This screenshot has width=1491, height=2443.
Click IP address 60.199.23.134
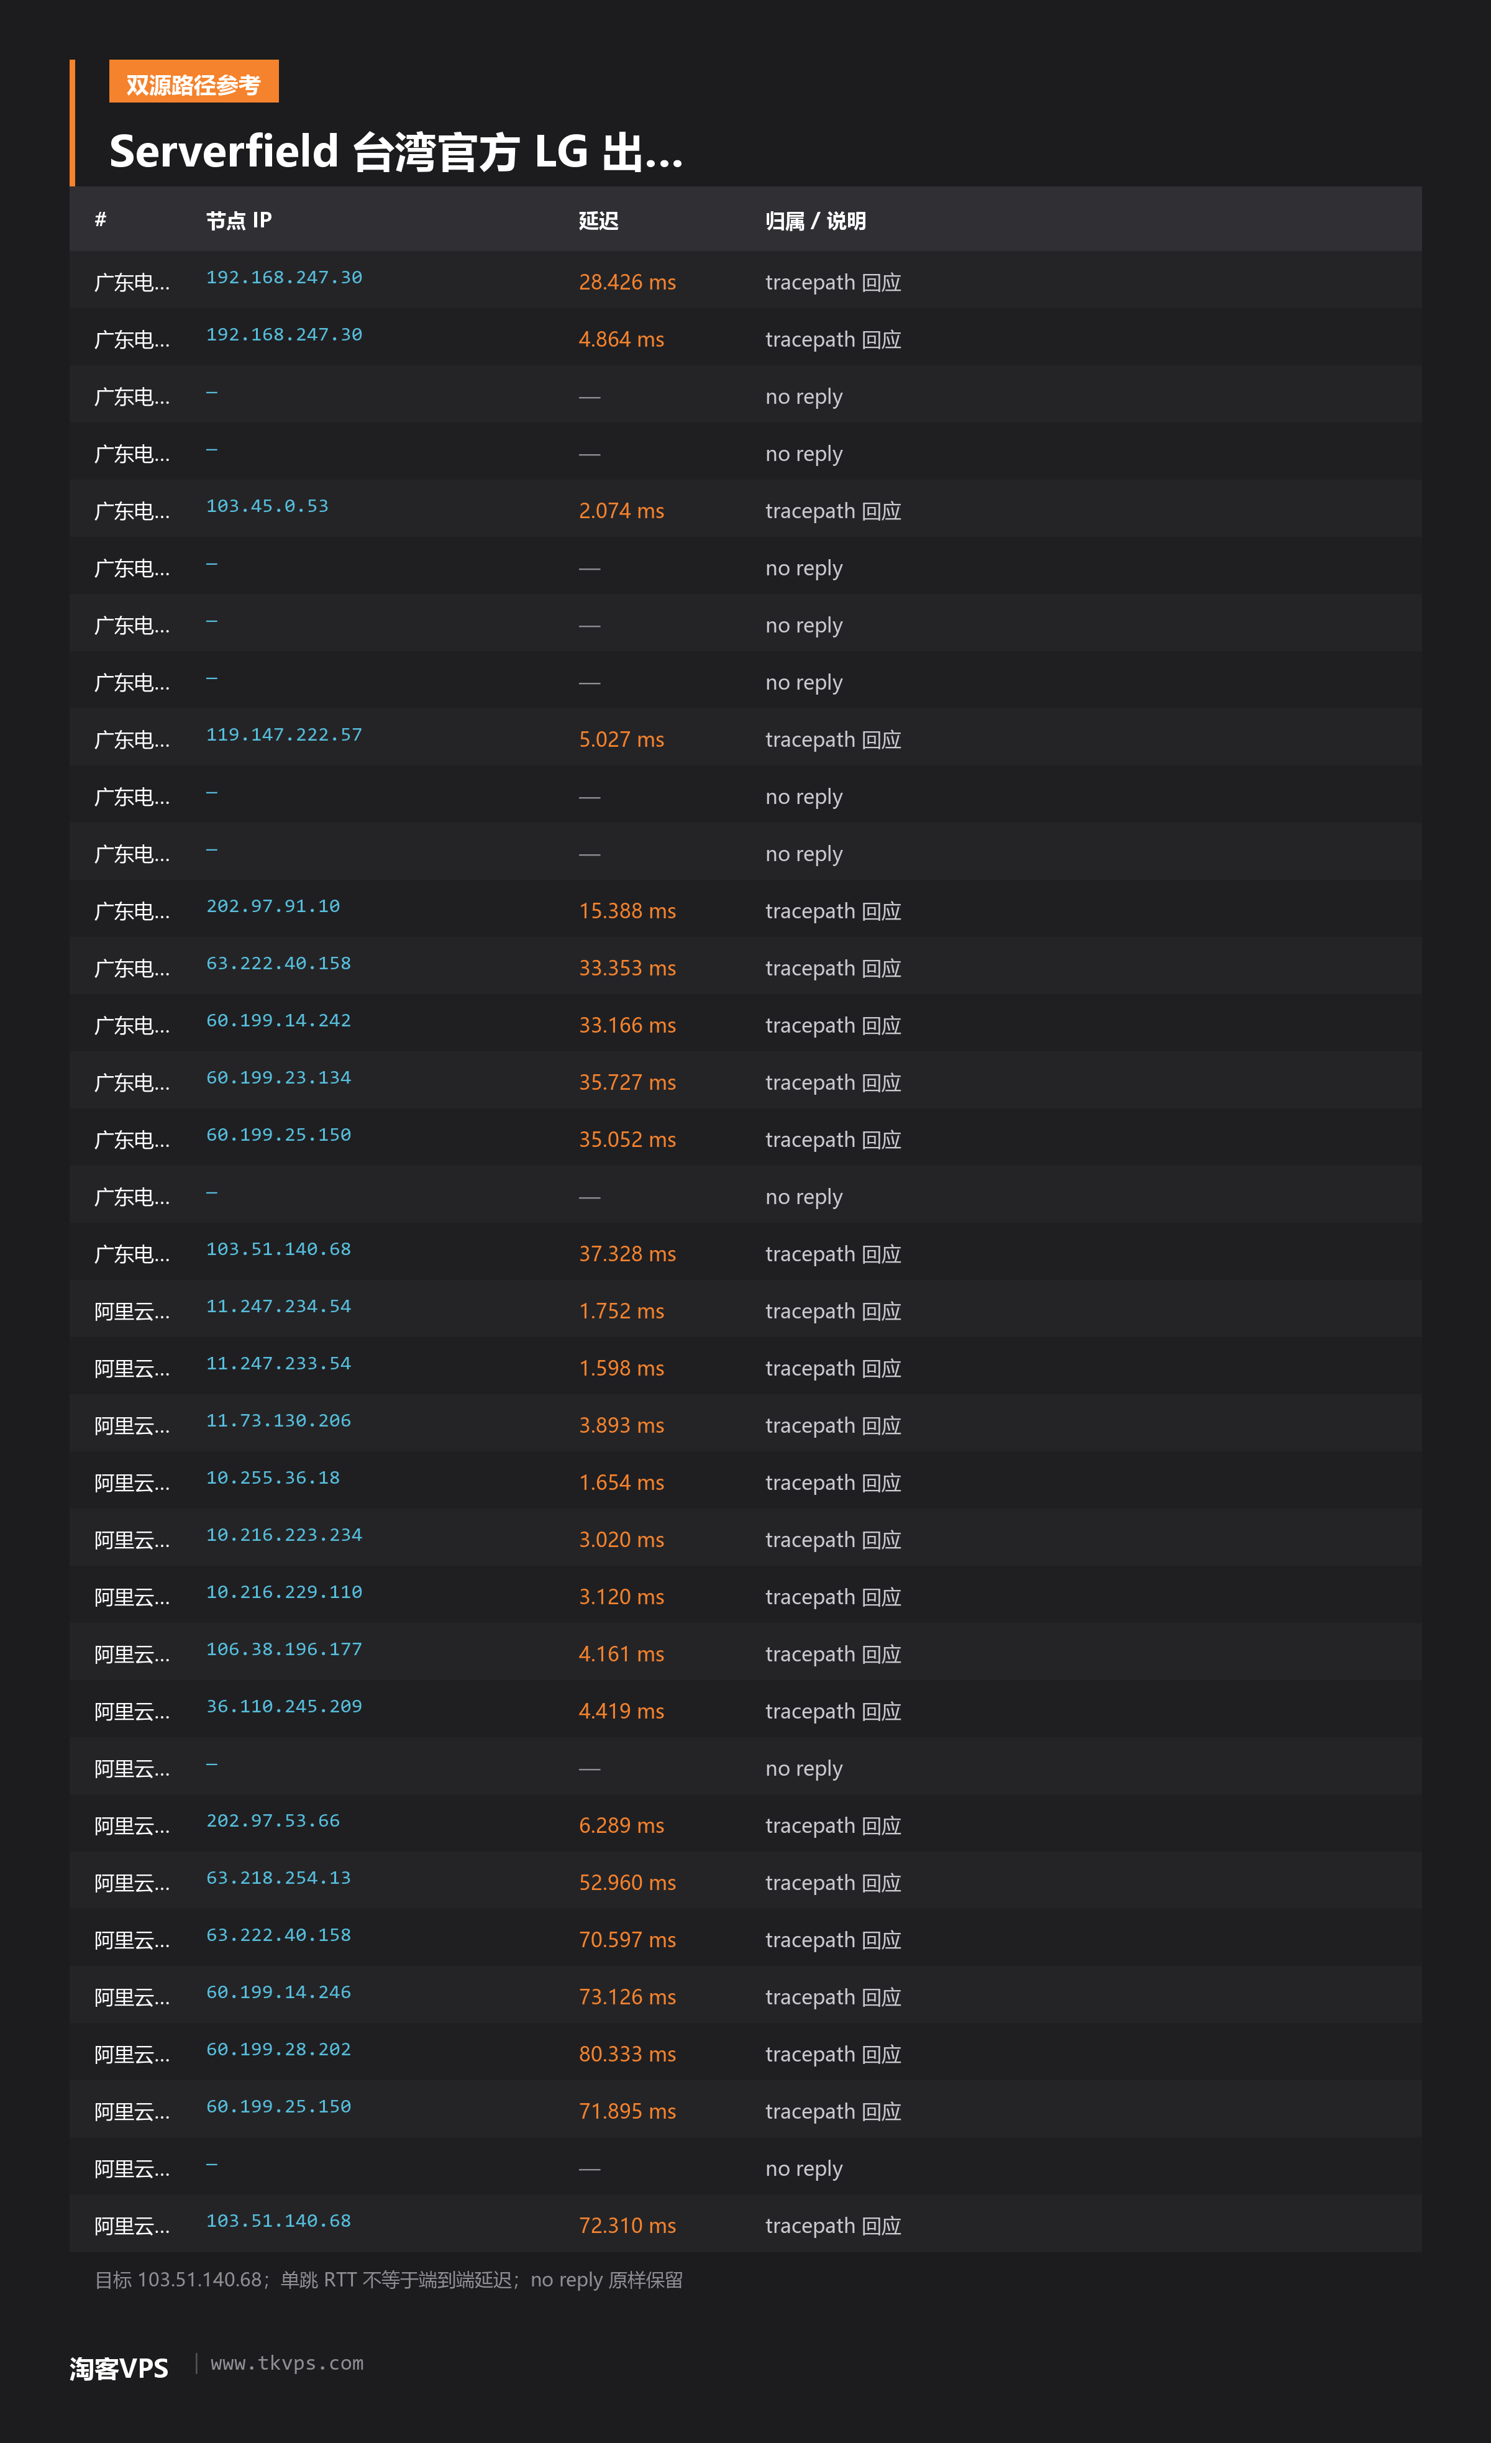[278, 1078]
